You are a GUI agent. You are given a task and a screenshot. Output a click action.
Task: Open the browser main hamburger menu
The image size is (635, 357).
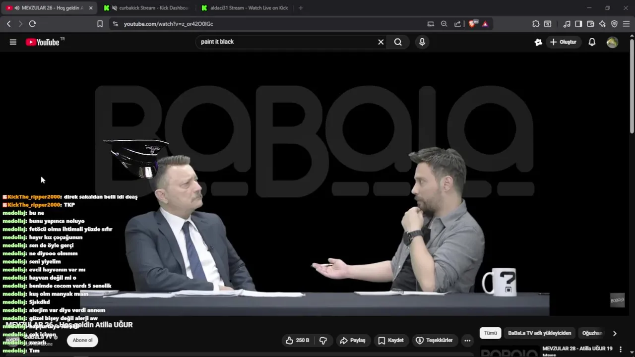pyautogui.click(x=626, y=24)
